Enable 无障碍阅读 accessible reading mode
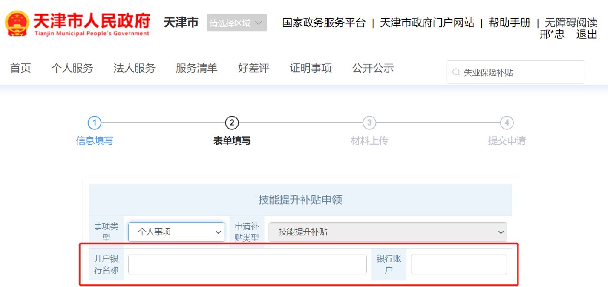 [571, 23]
